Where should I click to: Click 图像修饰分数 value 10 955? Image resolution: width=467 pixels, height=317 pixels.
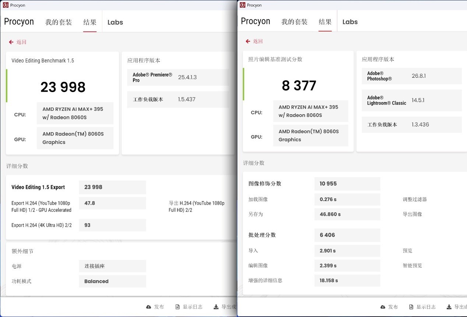click(x=347, y=184)
